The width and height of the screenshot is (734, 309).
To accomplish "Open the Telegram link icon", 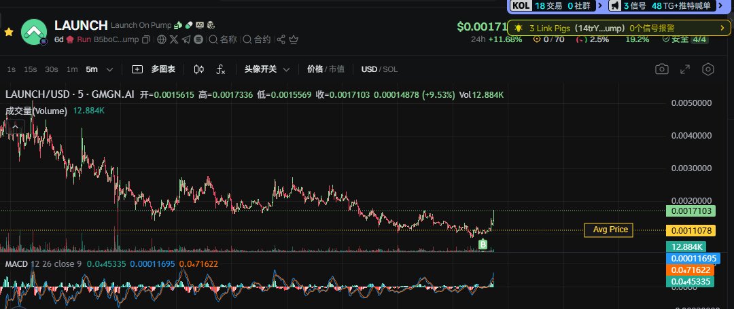I will pos(186,40).
